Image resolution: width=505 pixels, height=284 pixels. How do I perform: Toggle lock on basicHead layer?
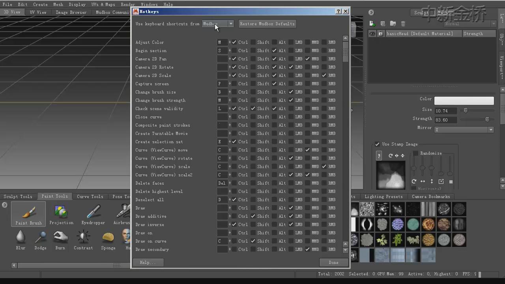click(x=380, y=34)
